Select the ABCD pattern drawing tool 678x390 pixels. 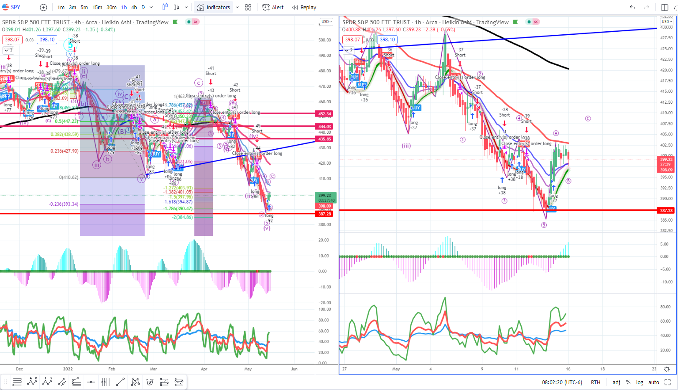[x=32, y=382]
